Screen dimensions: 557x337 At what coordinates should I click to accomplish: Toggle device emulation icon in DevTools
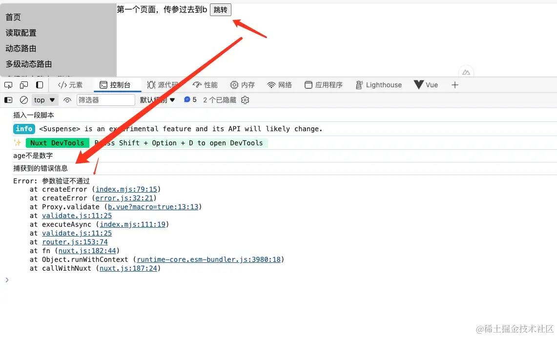point(24,85)
